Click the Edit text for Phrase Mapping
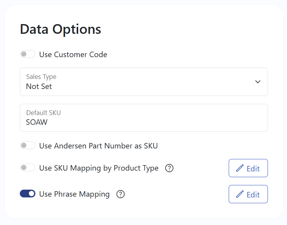 (253, 194)
